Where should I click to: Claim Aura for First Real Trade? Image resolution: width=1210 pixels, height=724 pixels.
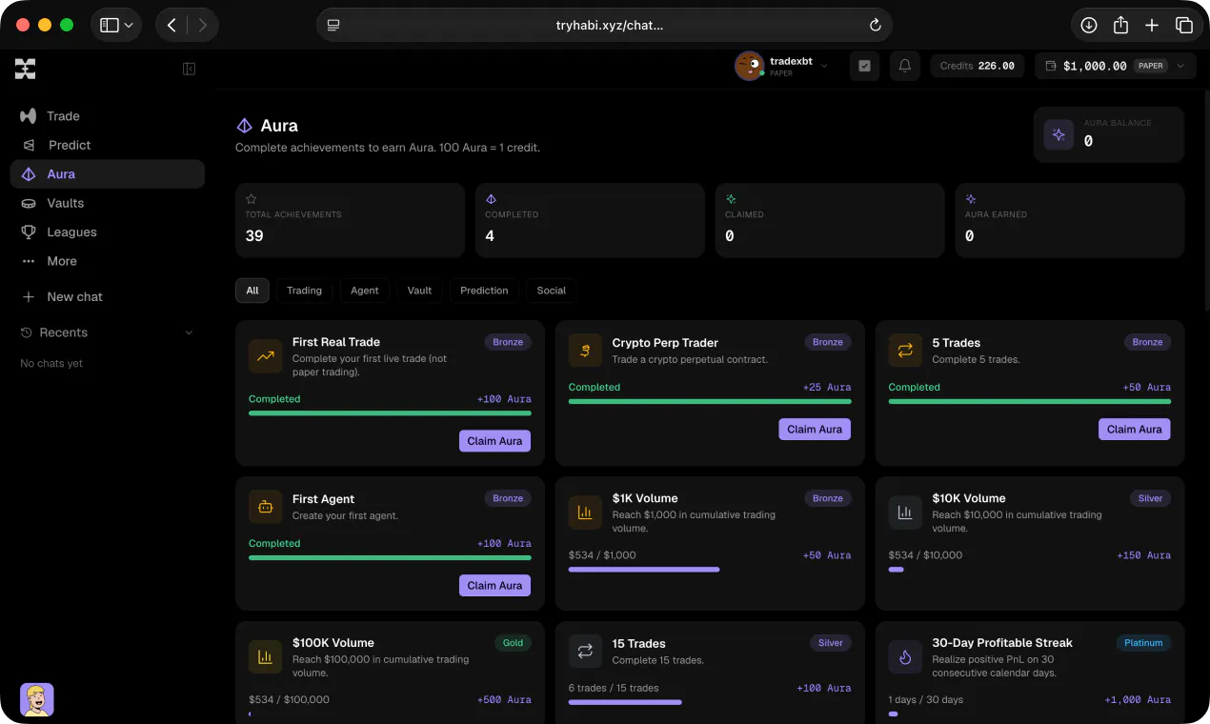494,441
